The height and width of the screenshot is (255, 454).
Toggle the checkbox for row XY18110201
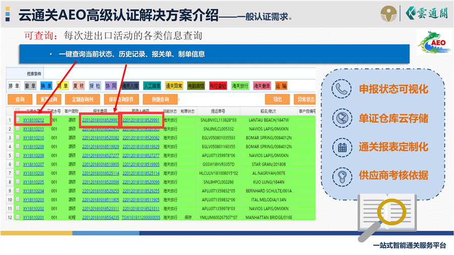click(x=18, y=217)
